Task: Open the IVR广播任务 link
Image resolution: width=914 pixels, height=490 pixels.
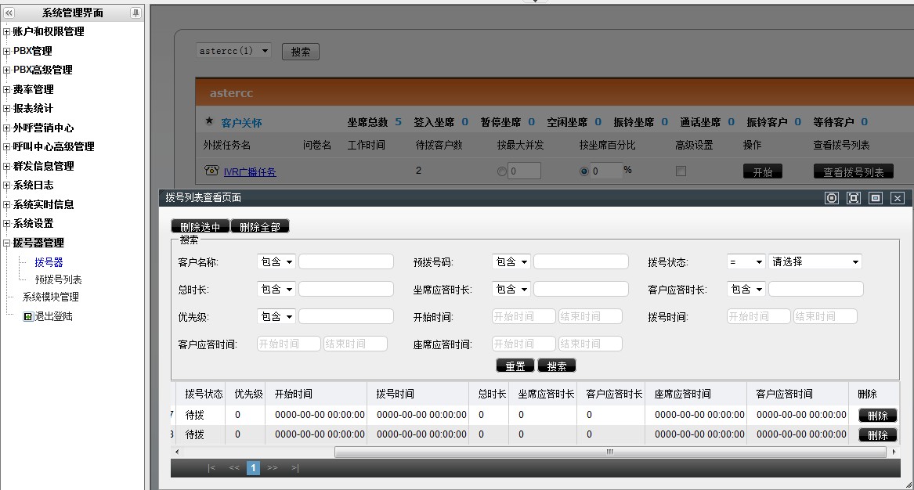Action: (x=250, y=172)
